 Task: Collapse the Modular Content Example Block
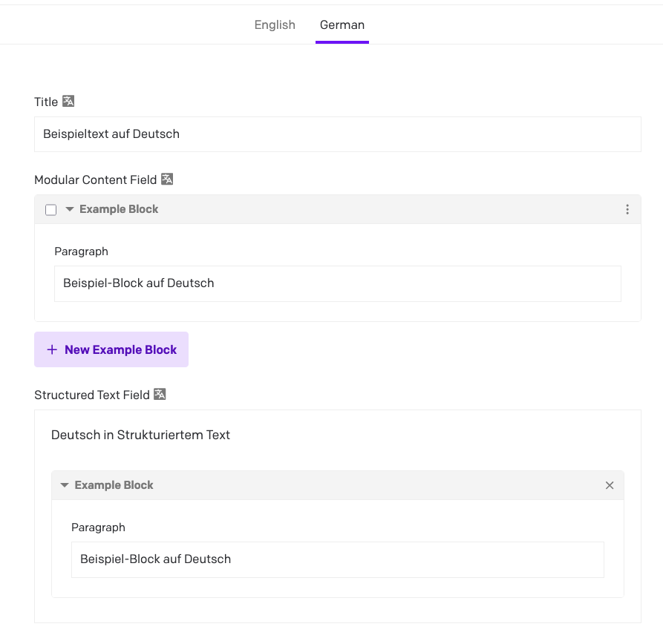[x=70, y=208]
